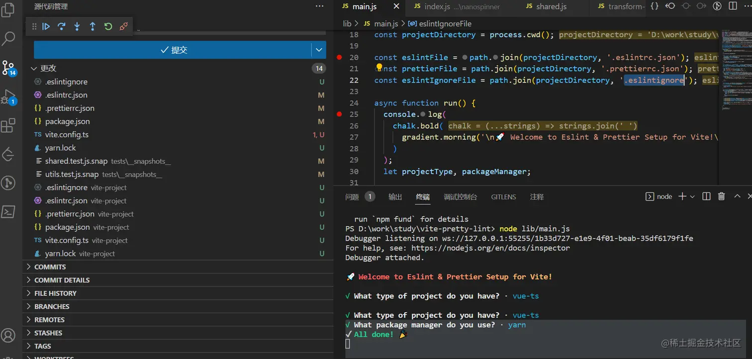
Task: Maximize the terminal panel with up chevron
Action: (x=737, y=196)
